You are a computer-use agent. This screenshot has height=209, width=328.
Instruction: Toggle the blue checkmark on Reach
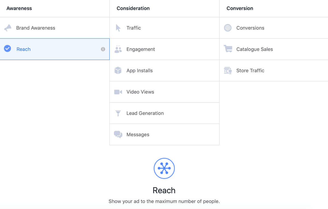click(8, 49)
